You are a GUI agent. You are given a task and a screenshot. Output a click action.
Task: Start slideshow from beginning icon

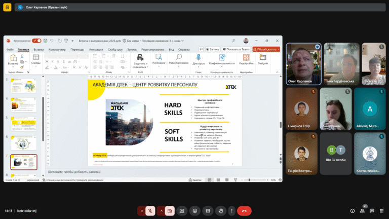click(x=66, y=41)
